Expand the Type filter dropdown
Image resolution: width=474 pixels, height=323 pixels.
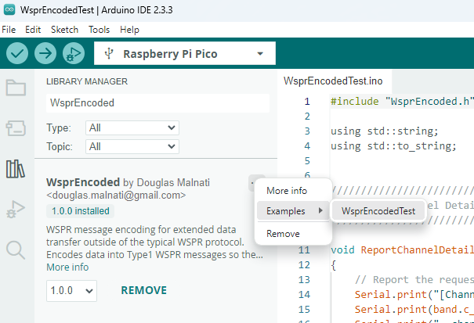click(x=132, y=127)
